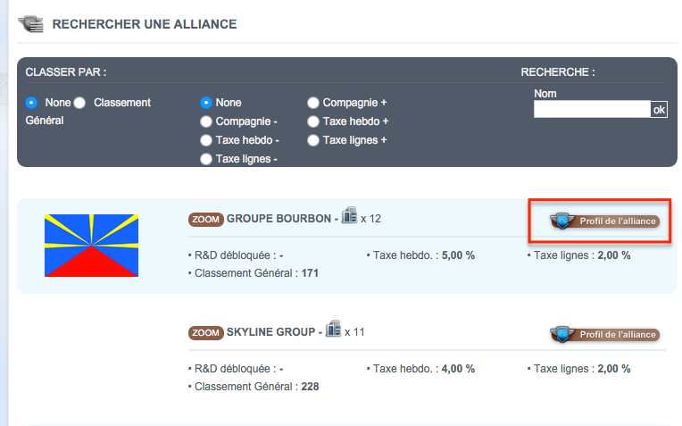Open Groupe Bourbon Profil de l'alliance
The width and height of the screenshot is (682, 426).
605,221
